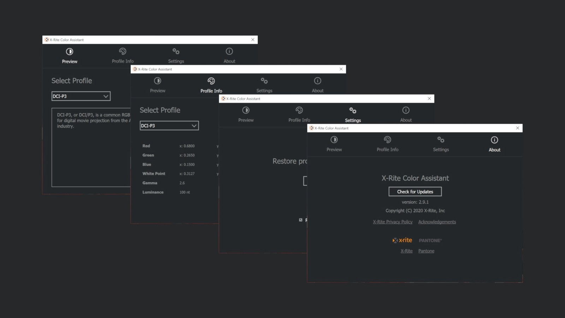Click the X-Rite title bar icon, first window

point(47,40)
